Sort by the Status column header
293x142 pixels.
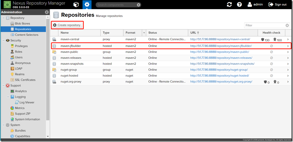167,32
